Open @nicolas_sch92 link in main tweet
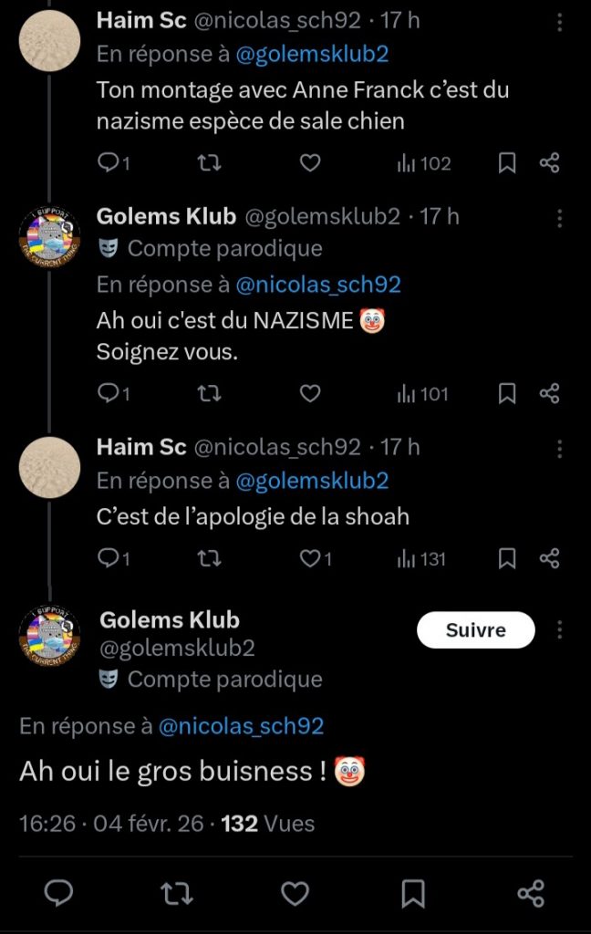The image size is (591, 934). pyautogui.click(x=241, y=726)
